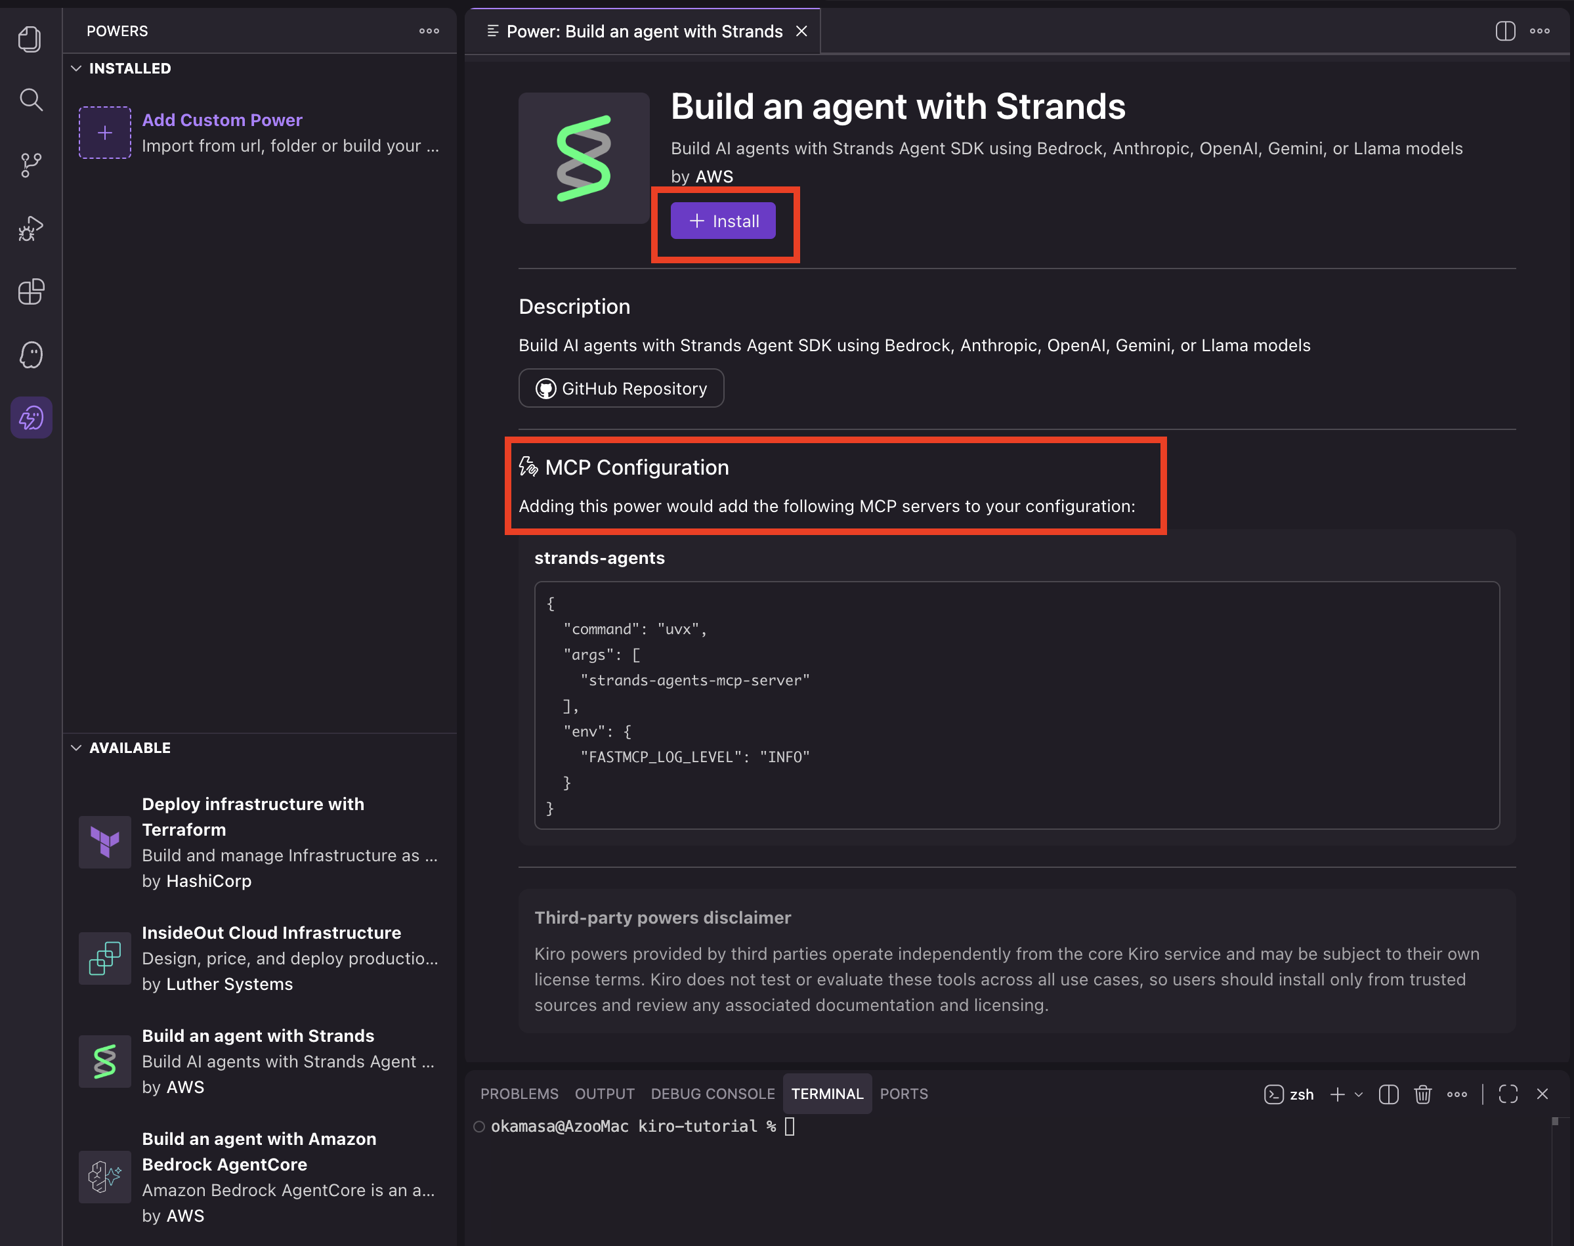Open the Explorer files icon in activity bar
The height and width of the screenshot is (1246, 1574).
(30, 39)
